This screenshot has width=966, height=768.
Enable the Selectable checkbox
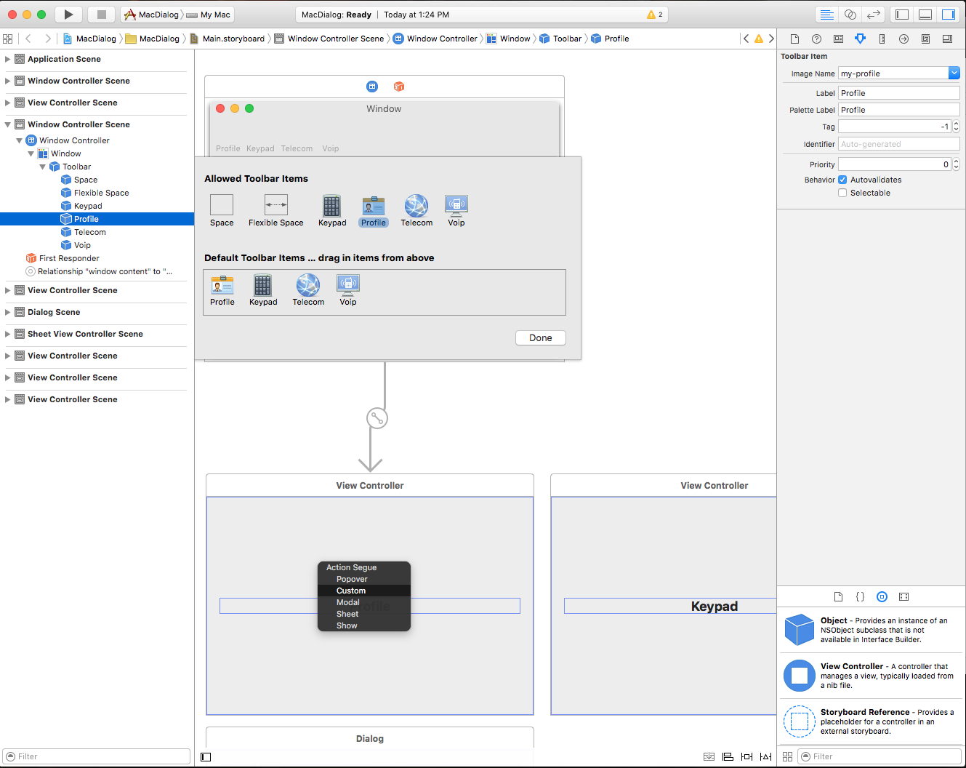[842, 193]
